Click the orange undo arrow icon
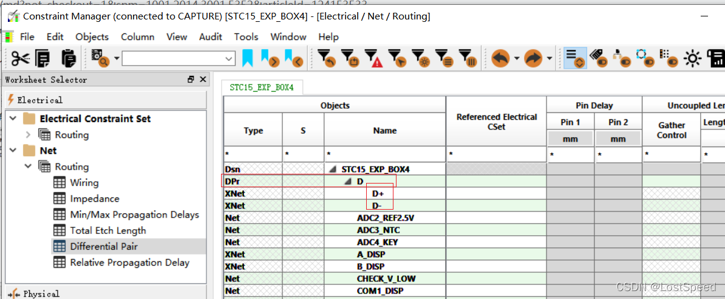The image size is (725, 299). click(x=500, y=59)
